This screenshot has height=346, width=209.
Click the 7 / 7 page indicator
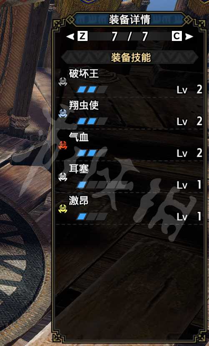(x=129, y=36)
